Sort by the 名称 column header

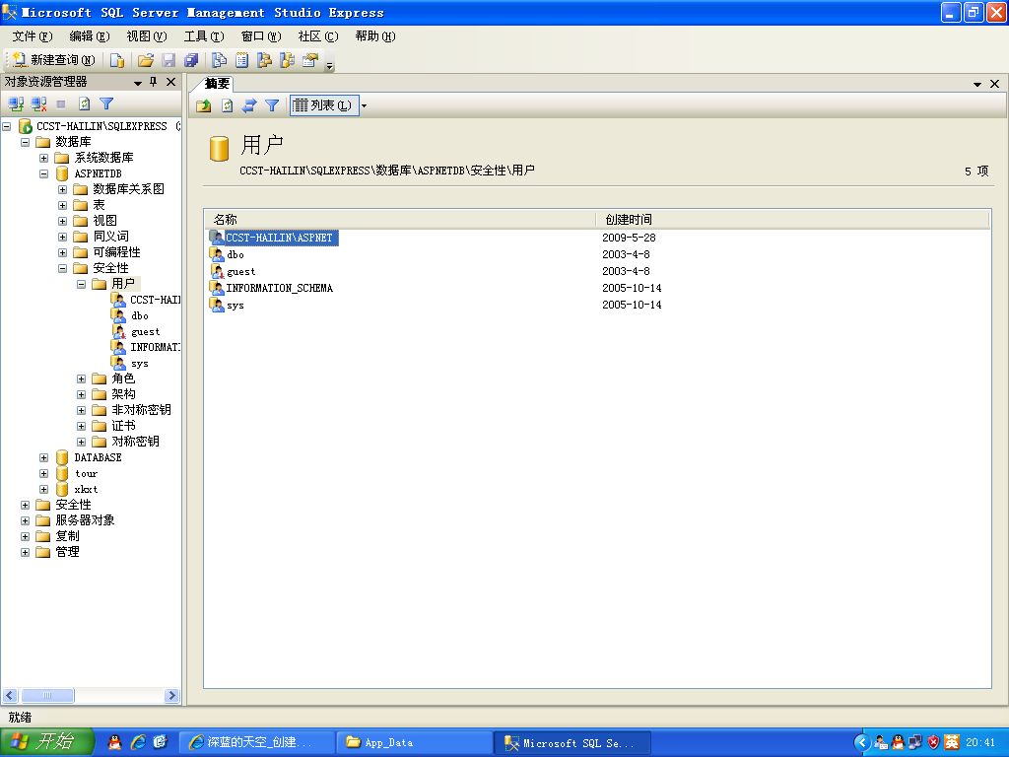click(x=400, y=220)
